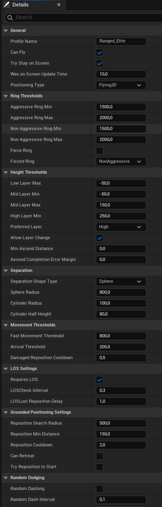Click the Sphere Radius value

(x=121, y=292)
